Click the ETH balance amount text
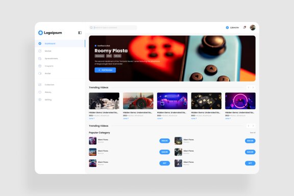This screenshot has width=294, height=196. tap(234, 28)
